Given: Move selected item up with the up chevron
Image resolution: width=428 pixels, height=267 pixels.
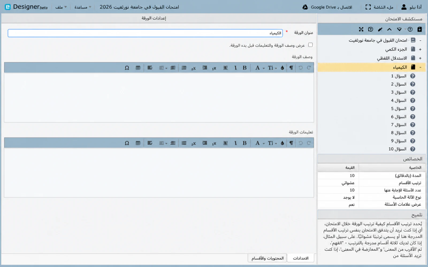Looking at the screenshot, I should tap(389, 29).
